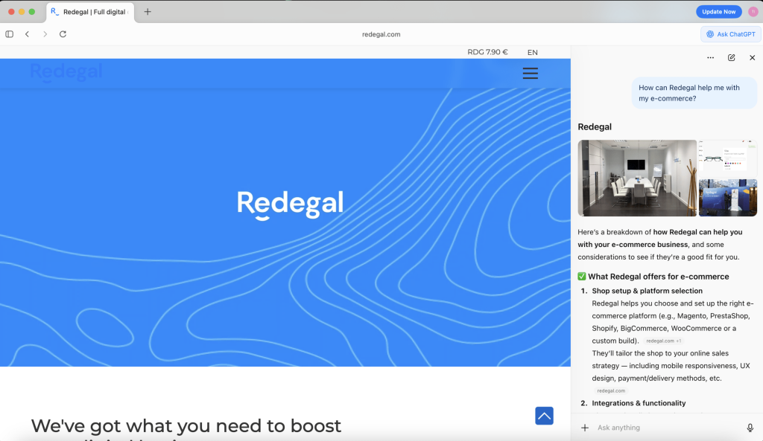This screenshot has width=763, height=441.
Task: Expand the Redegal hamburger navigation menu
Action: coord(530,73)
